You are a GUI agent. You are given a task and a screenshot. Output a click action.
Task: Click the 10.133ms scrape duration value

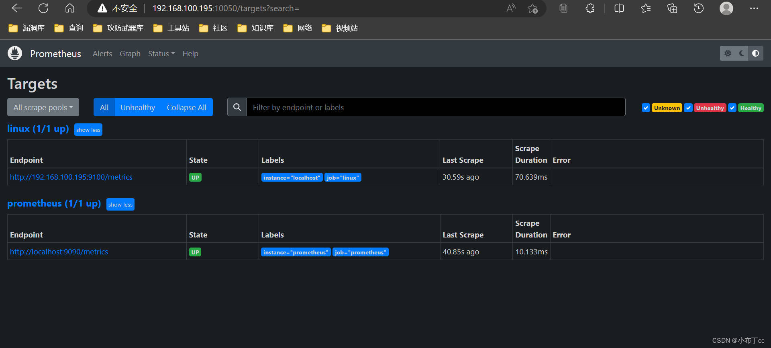click(532, 252)
